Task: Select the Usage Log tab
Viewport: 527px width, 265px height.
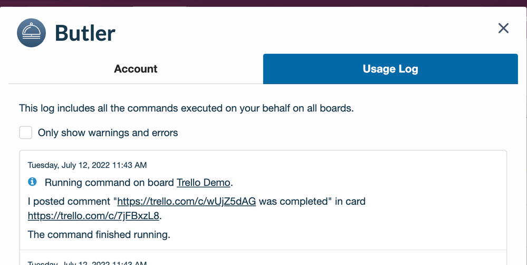Action: [x=390, y=69]
